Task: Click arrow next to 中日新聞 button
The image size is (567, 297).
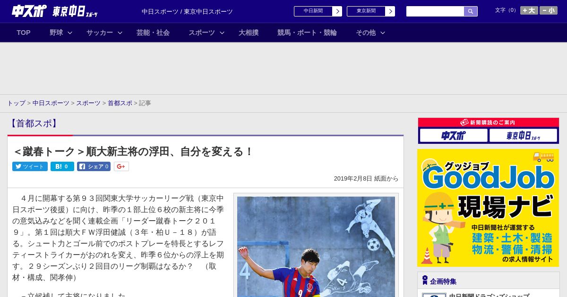Action: [x=337, y=11]
